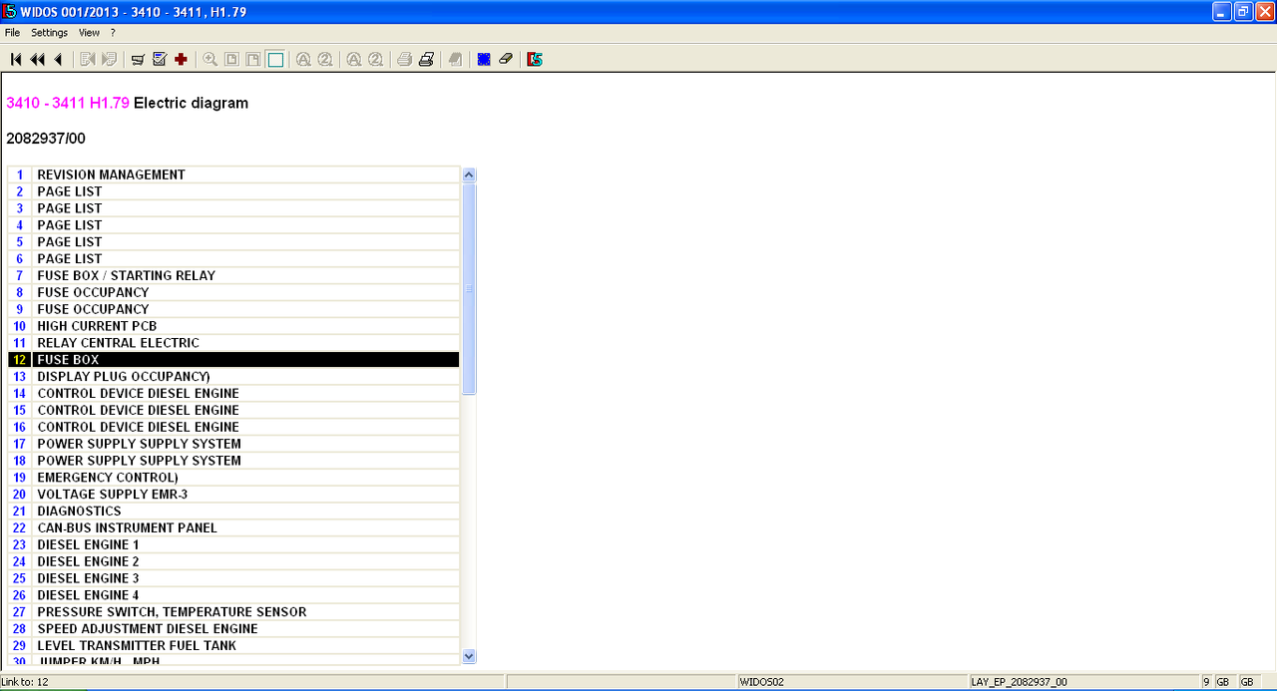Select LEVEL TRANSMITTER FUEL TANK row

[x=233, y=646]
